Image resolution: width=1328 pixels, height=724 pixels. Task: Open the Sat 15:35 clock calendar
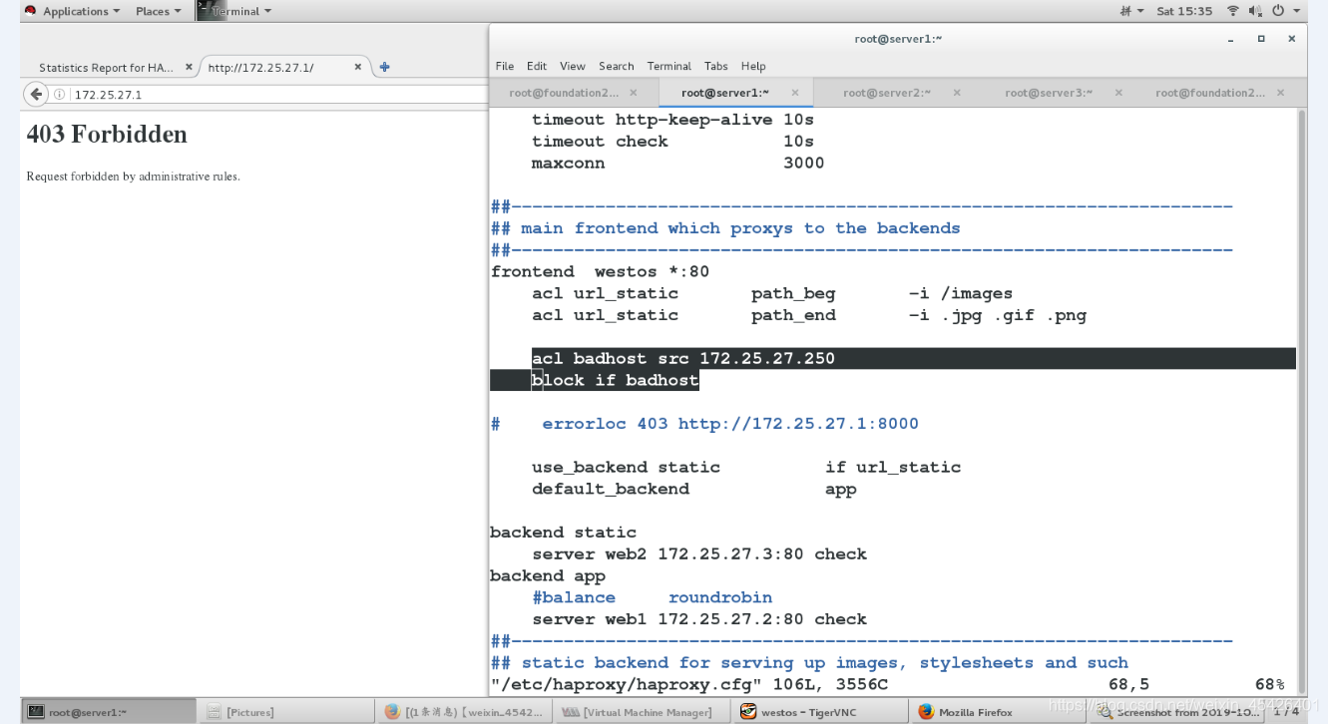coord(1184,11)
